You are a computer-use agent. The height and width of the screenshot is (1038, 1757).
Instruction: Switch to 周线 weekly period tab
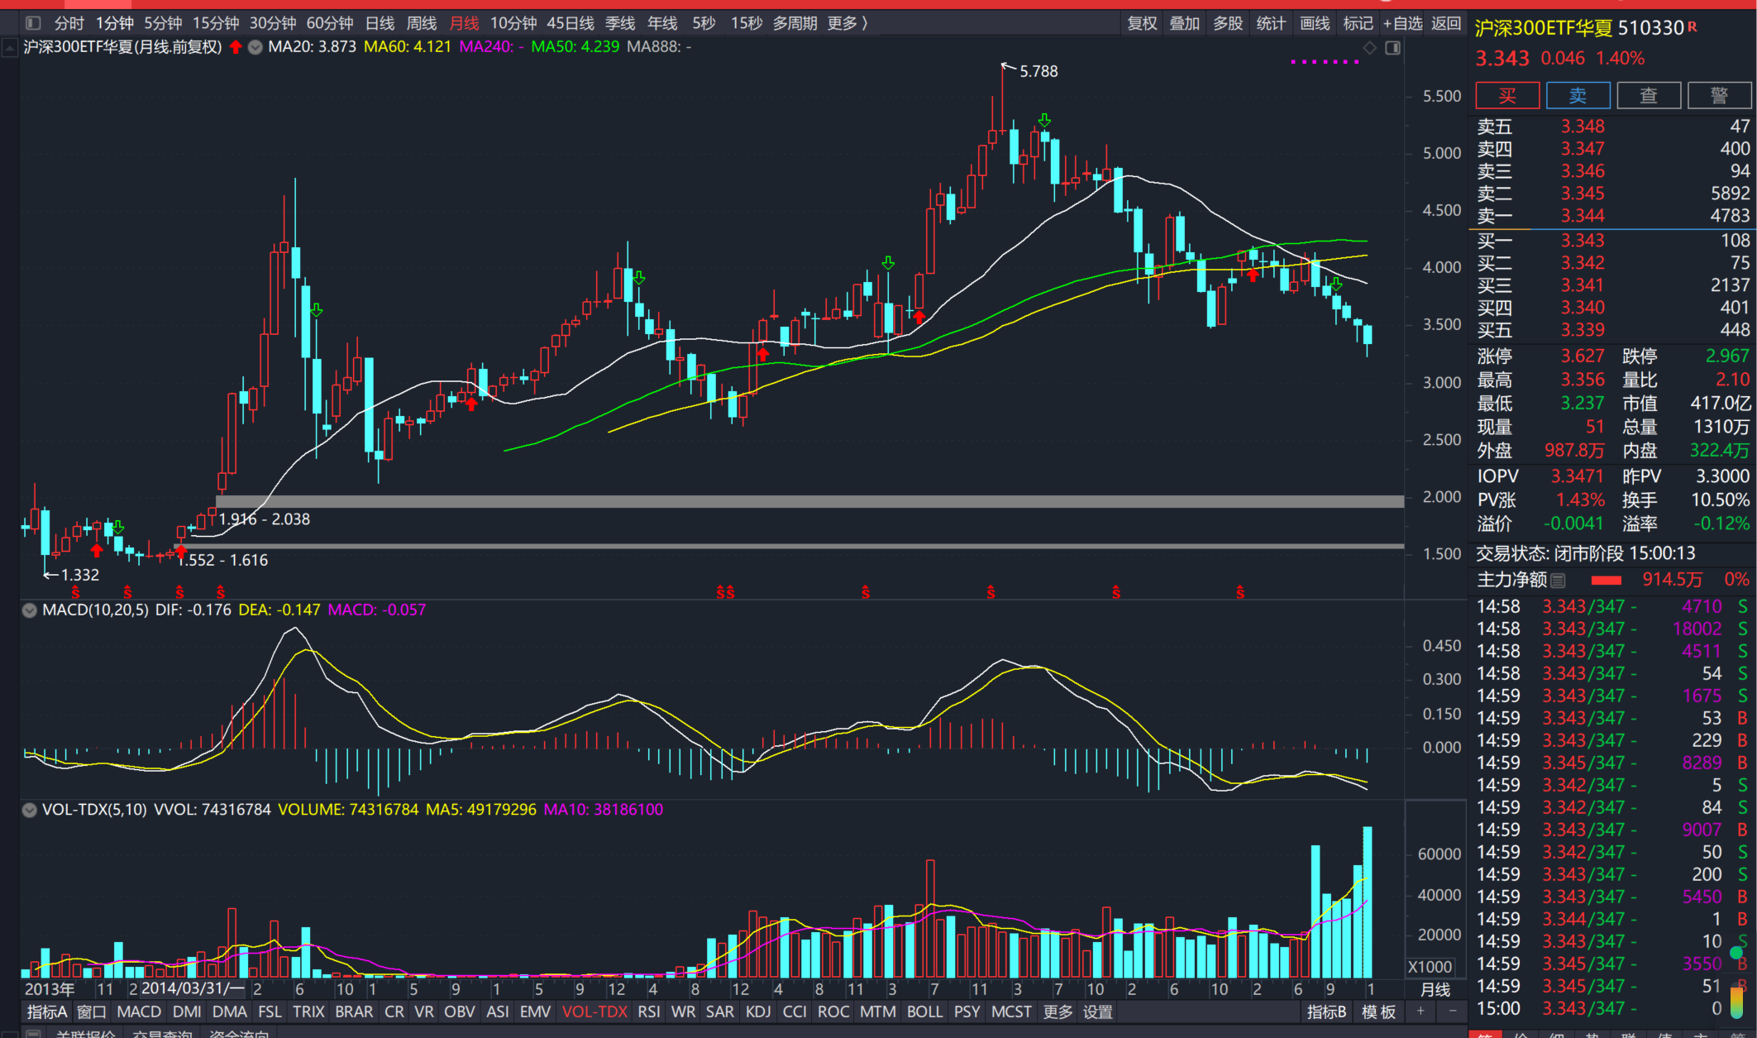(x=421, y=23)
